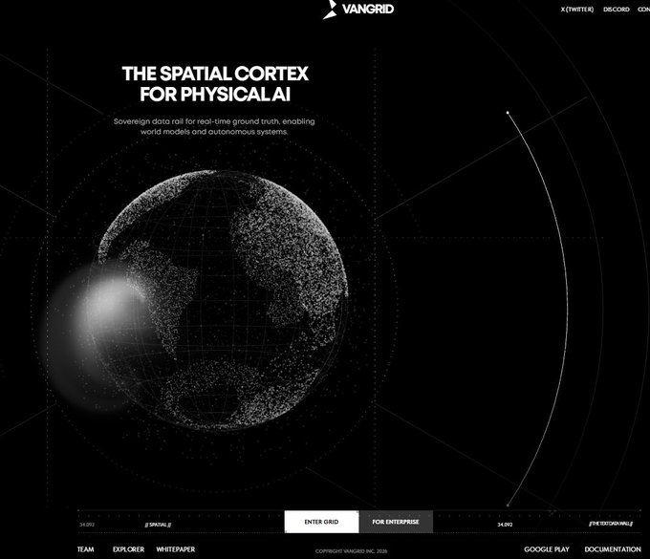This screenshot has width=650, height=559.
Task: Click the Vangrid logo icon
Action: [x=330, y=10]
